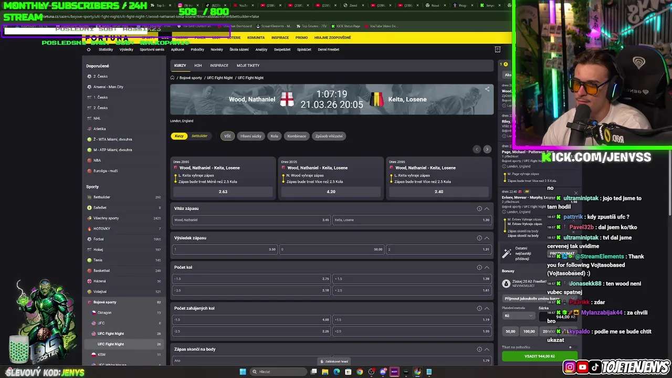
Task: Bet on Keita, Losene at 1.30
Action: pyautogui.click(x=412, y=220)
